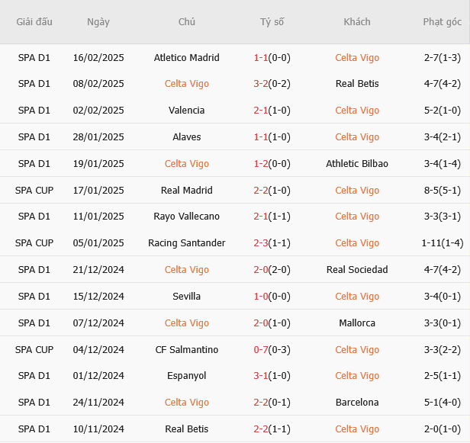Click the Tỷ số column header

(272, 22)
